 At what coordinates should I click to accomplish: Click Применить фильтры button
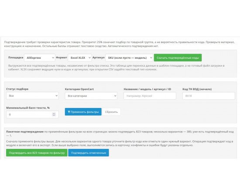pyautogui.click(x=83, y=112)
